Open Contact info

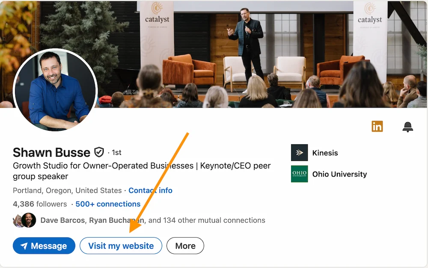150,190
